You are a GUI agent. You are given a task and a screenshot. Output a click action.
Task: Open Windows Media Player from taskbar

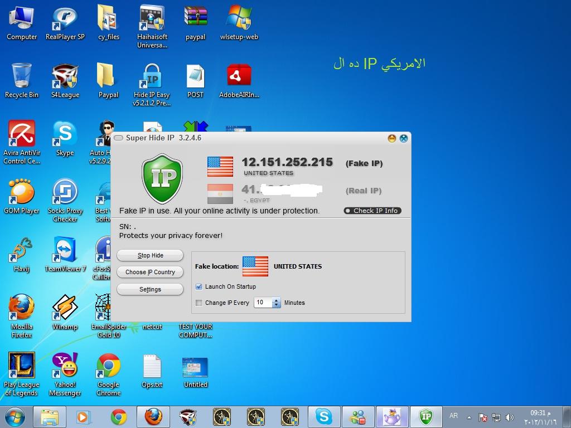pyautogui.click(x=83, y=417)
